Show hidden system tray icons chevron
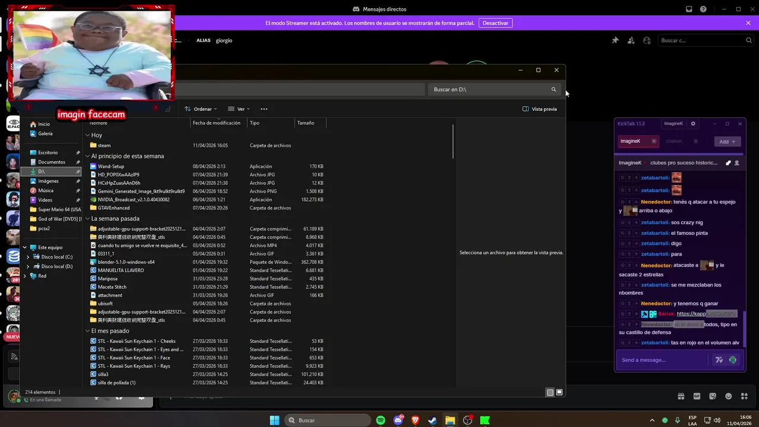Image resolution: width=759 pixels, height=427 pixels. tap(652, 420)
